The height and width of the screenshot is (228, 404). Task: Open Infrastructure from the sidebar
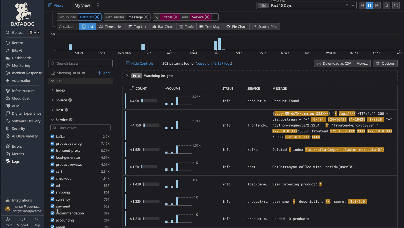point(24,90)
